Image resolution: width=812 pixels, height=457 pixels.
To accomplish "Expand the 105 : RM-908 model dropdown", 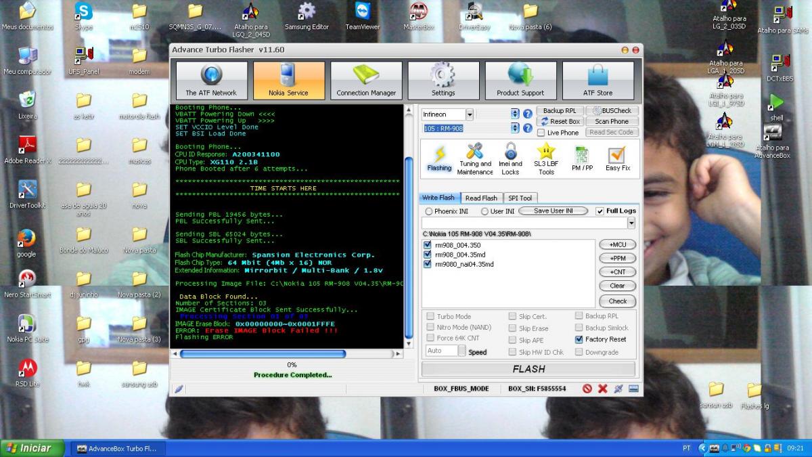I will coord(515,128).
